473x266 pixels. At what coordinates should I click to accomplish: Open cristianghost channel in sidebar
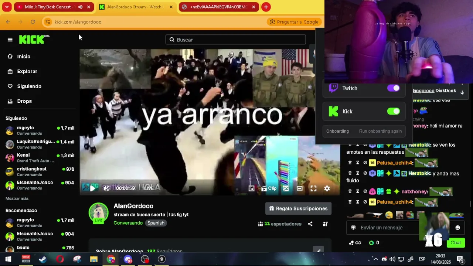tap(40, 171)
